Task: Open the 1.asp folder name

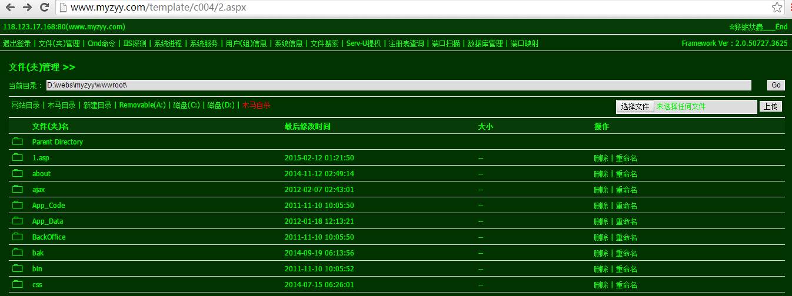Action: (41, 158)
